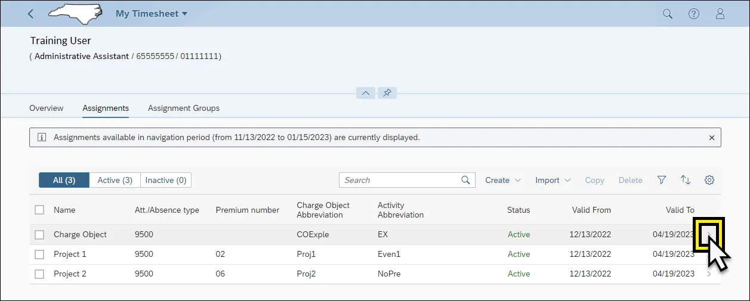The width and height of the screenshot is (750, 301).
Task: Open search via magnifier icon in header
Action: [668, 14]
